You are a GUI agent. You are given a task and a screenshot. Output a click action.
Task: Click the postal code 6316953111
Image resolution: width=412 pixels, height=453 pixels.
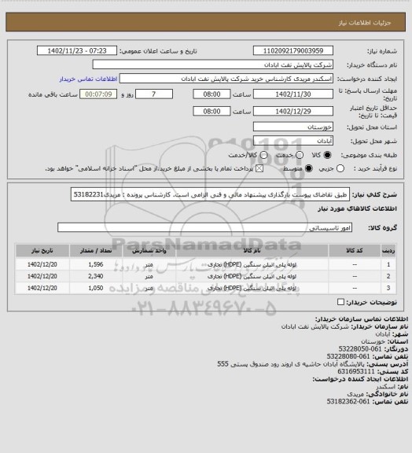[x=355, y=371]
